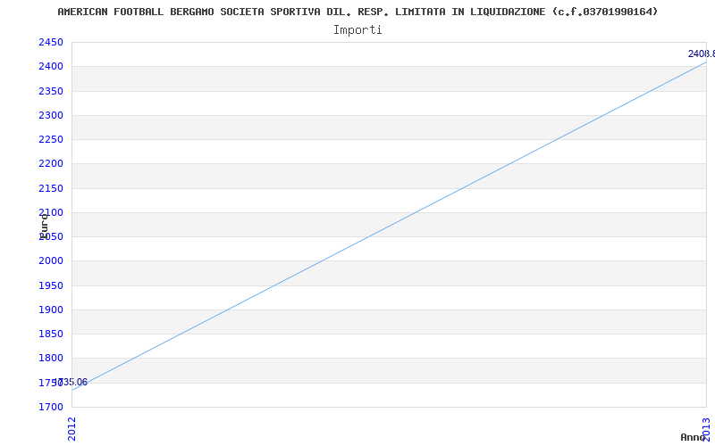Click the 2200 y-axis label
This screenshot has width=715, height=446.
click(51, 163)
